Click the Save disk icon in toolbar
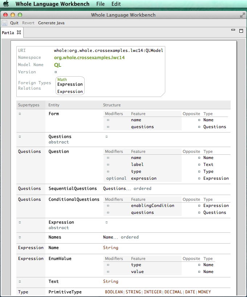The width and height of the screenshot is (247, 297). point(4,23)
